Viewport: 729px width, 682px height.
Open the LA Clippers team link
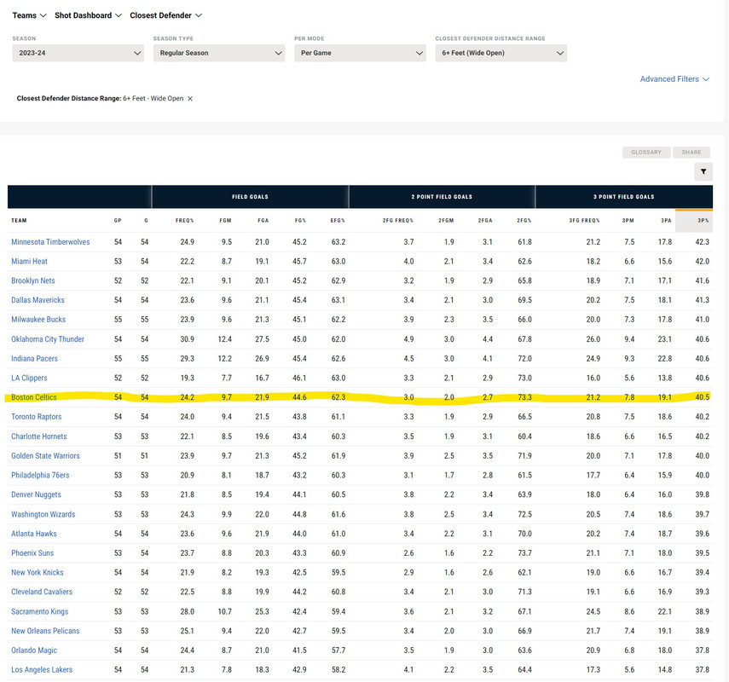[x=29, y=378]
